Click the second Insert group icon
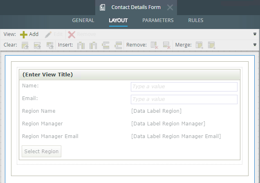The width and height of the screenshot is (260, 183). [94, 45]
